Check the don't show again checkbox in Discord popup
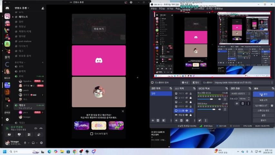 pyautogui.click(x=92, y=134)
